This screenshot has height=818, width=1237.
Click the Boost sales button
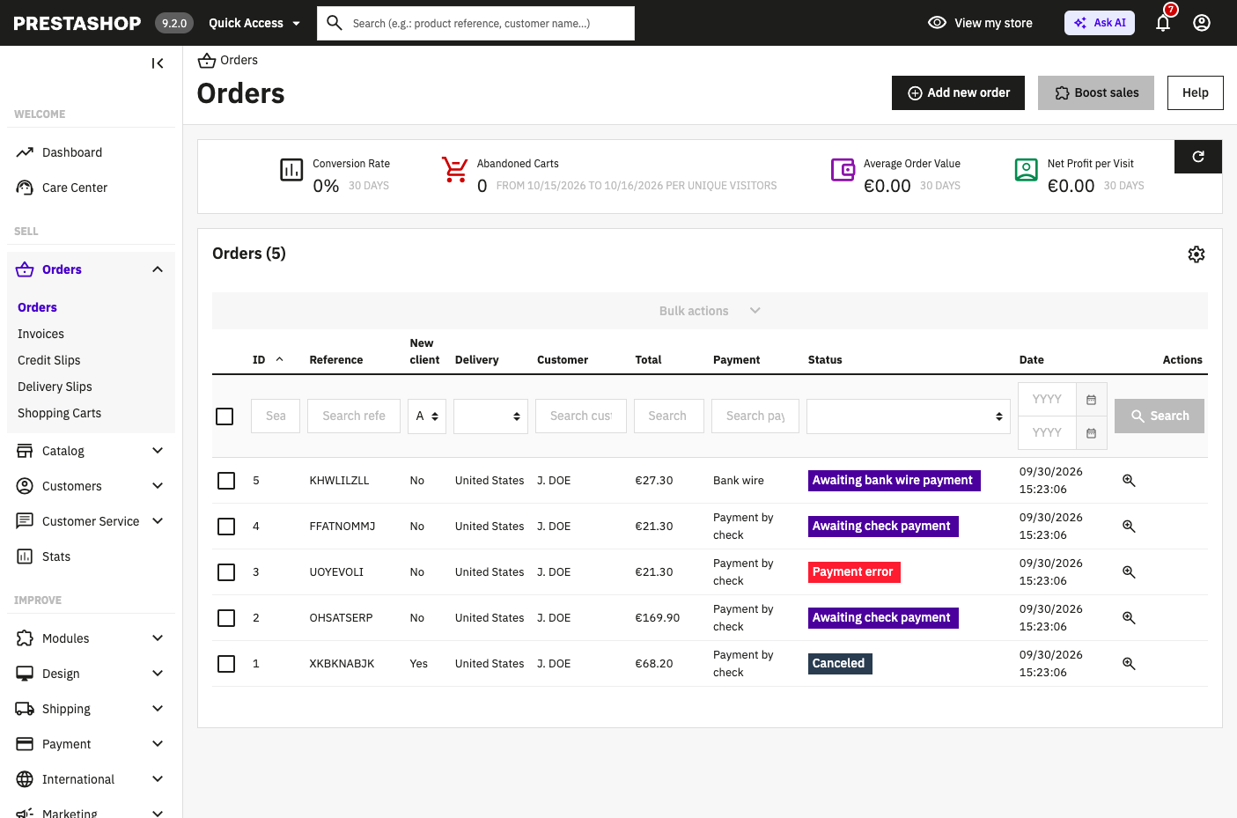point(1096,92)
